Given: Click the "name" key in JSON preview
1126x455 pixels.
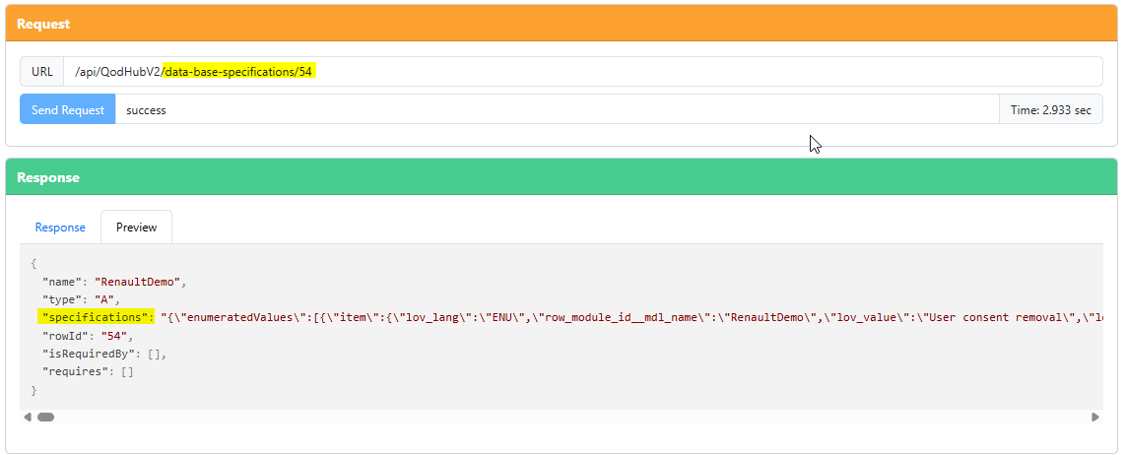Looking at the screenshot, I should 62,282.
